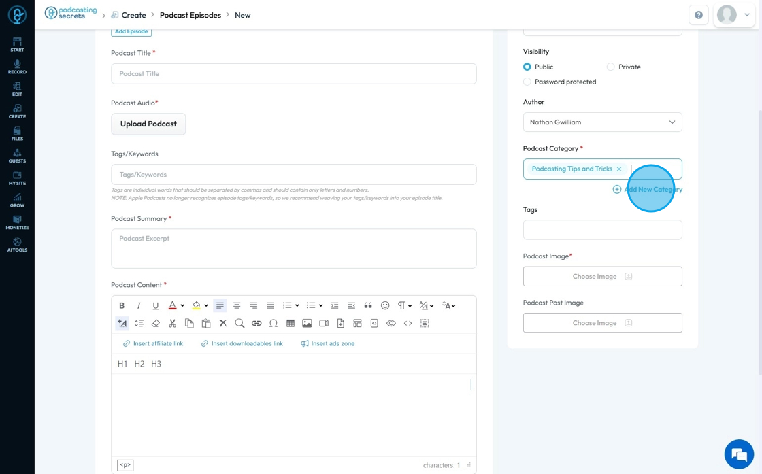Open user avatar account menu
762x474 pixels.
point(734,15)
